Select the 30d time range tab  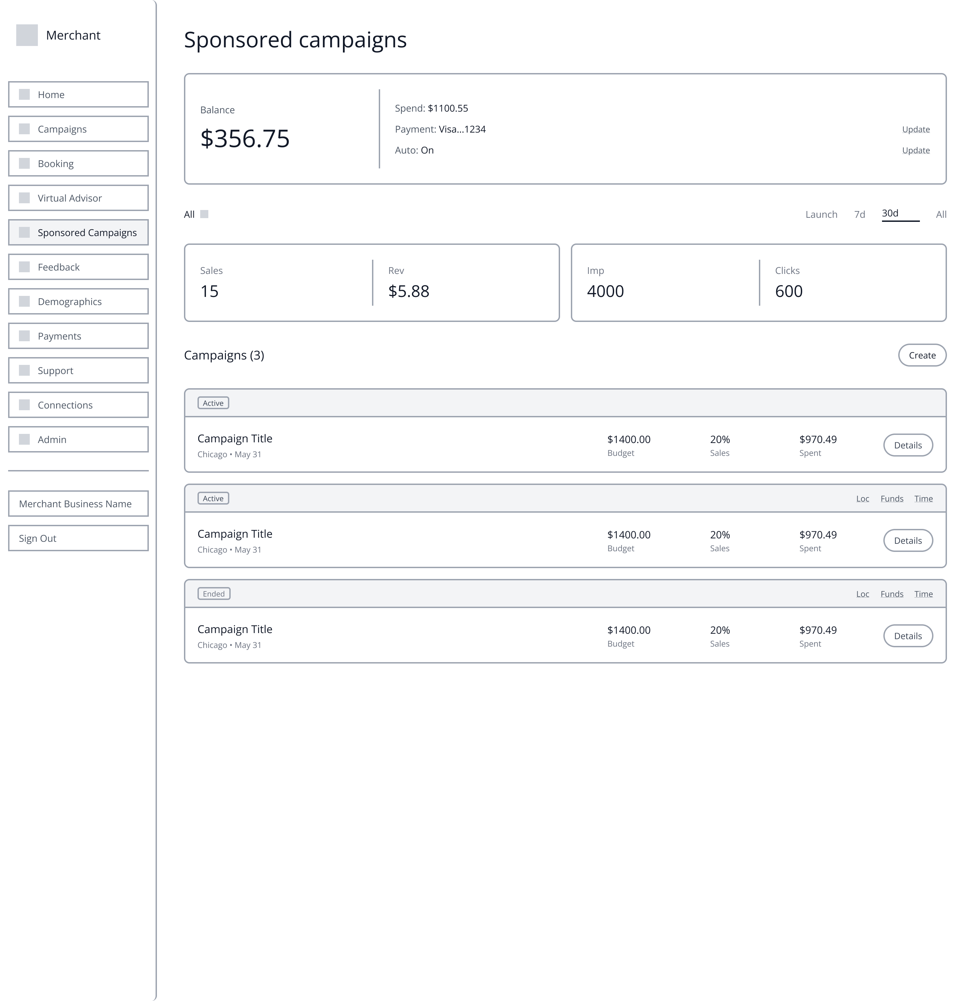point(900,214)
